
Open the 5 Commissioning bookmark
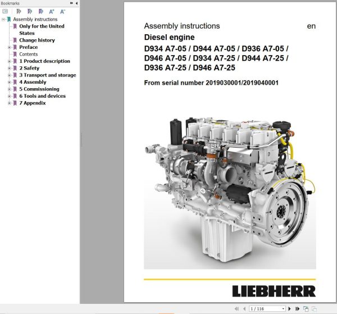tap(39, 89)
